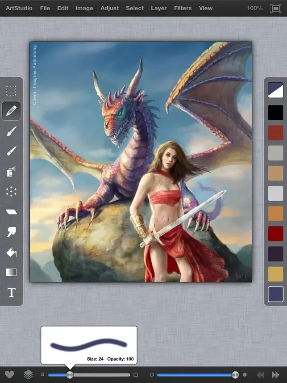
Task: Click the brush size slider handle
Action: (70, 375)
